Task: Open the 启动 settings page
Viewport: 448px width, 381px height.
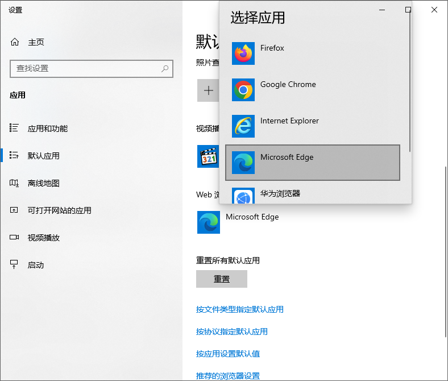Action: (36, 265)
